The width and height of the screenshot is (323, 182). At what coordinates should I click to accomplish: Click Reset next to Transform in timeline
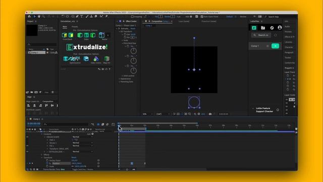[x=74, y=157]
